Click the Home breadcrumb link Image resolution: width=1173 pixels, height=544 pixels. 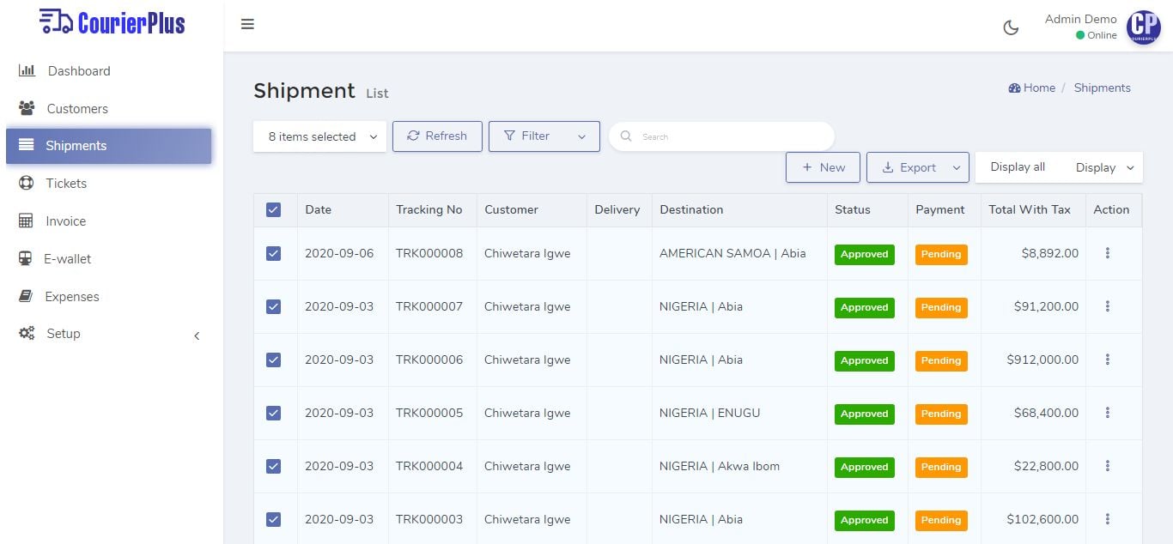[1038, 88]
